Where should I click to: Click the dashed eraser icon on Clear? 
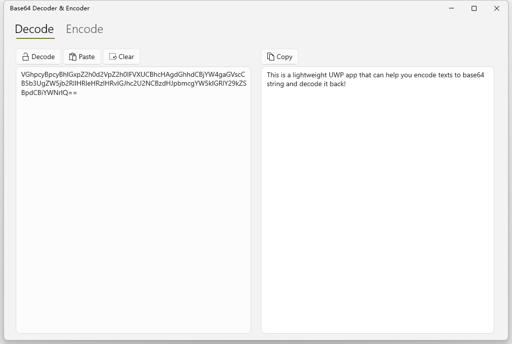pos(113,57)
